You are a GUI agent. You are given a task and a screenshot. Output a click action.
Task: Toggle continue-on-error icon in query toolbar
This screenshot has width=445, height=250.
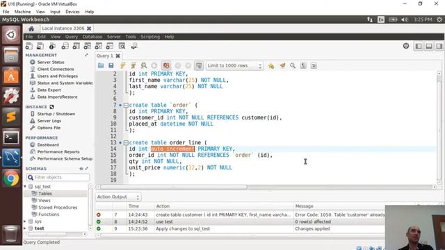(166, 66)
